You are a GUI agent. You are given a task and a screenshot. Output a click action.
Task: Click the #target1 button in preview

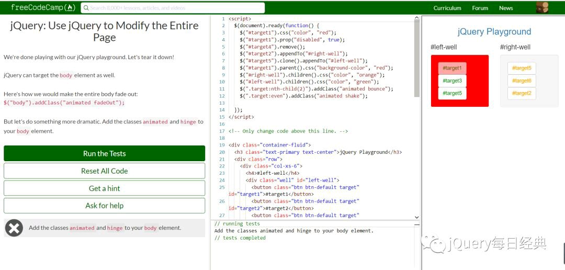(452, 68)
